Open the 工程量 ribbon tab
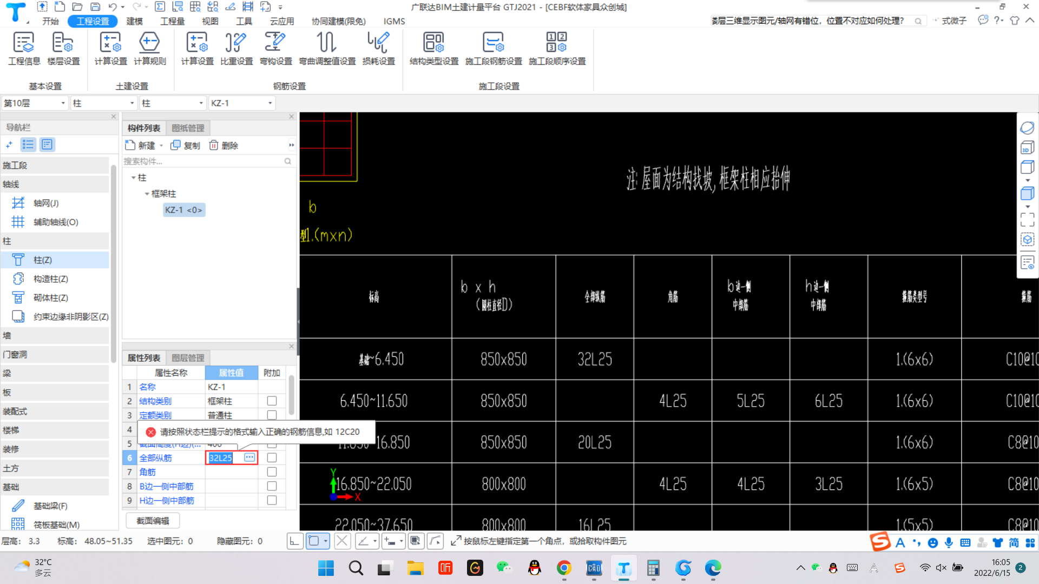Image resolution: width=1039 pixels, height=584 pixels. (x=173, y=21)
